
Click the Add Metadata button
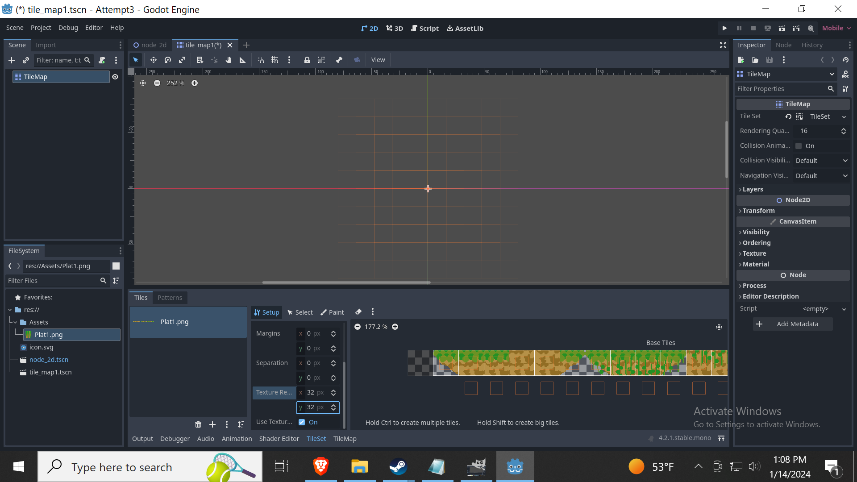point(792,324)
